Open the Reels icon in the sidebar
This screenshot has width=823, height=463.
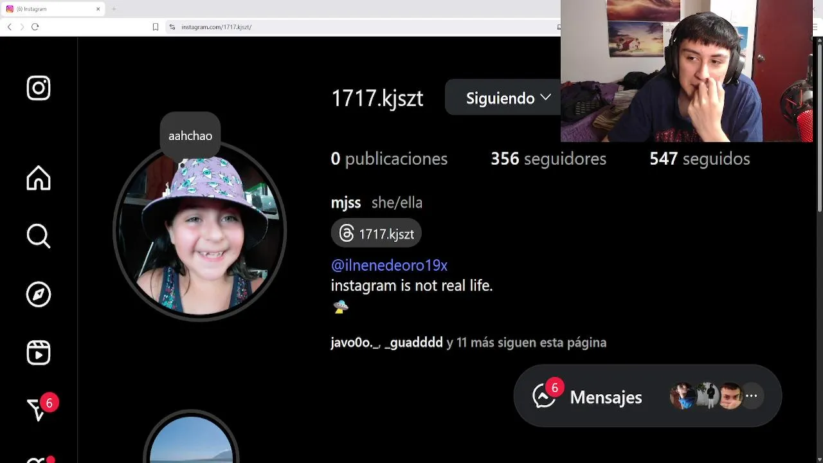click(39, 352)
